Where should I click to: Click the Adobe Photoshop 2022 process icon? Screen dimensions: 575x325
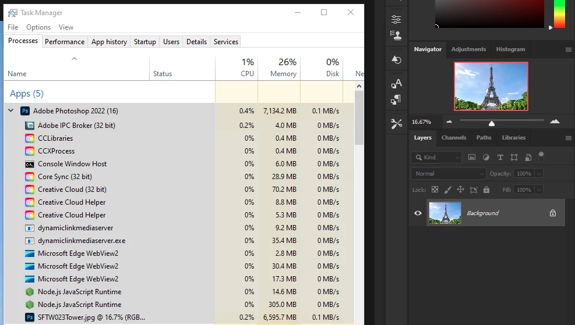[x=25, y=111]
